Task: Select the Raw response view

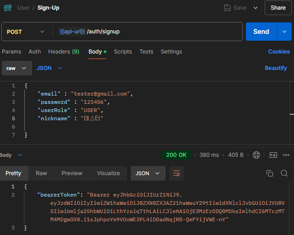Action: point(41,173)
